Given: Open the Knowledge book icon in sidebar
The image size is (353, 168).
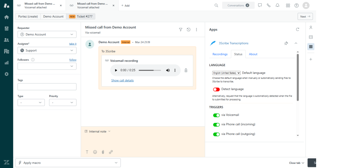Looking at the screenshot, I should pyautogui.click(x=311, y=37).
